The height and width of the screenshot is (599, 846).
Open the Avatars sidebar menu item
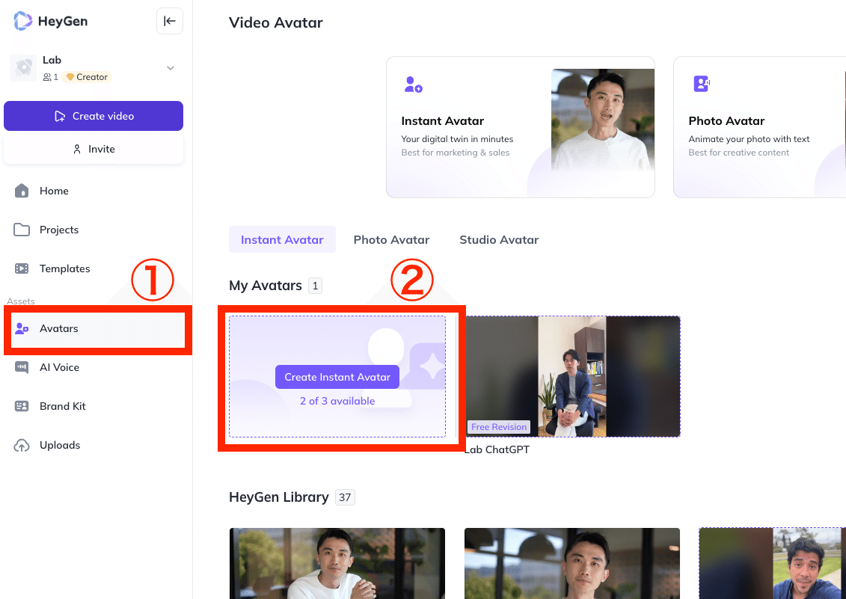pos(59,328)
